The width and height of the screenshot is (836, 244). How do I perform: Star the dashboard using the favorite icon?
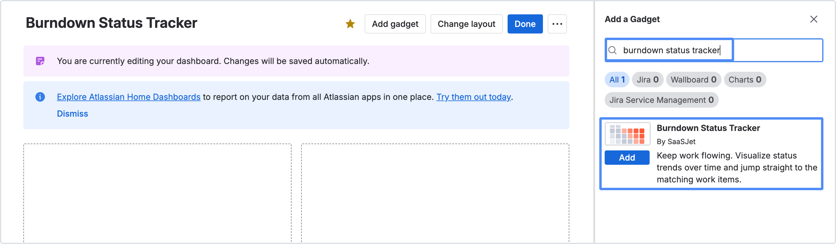coord(350,24)
